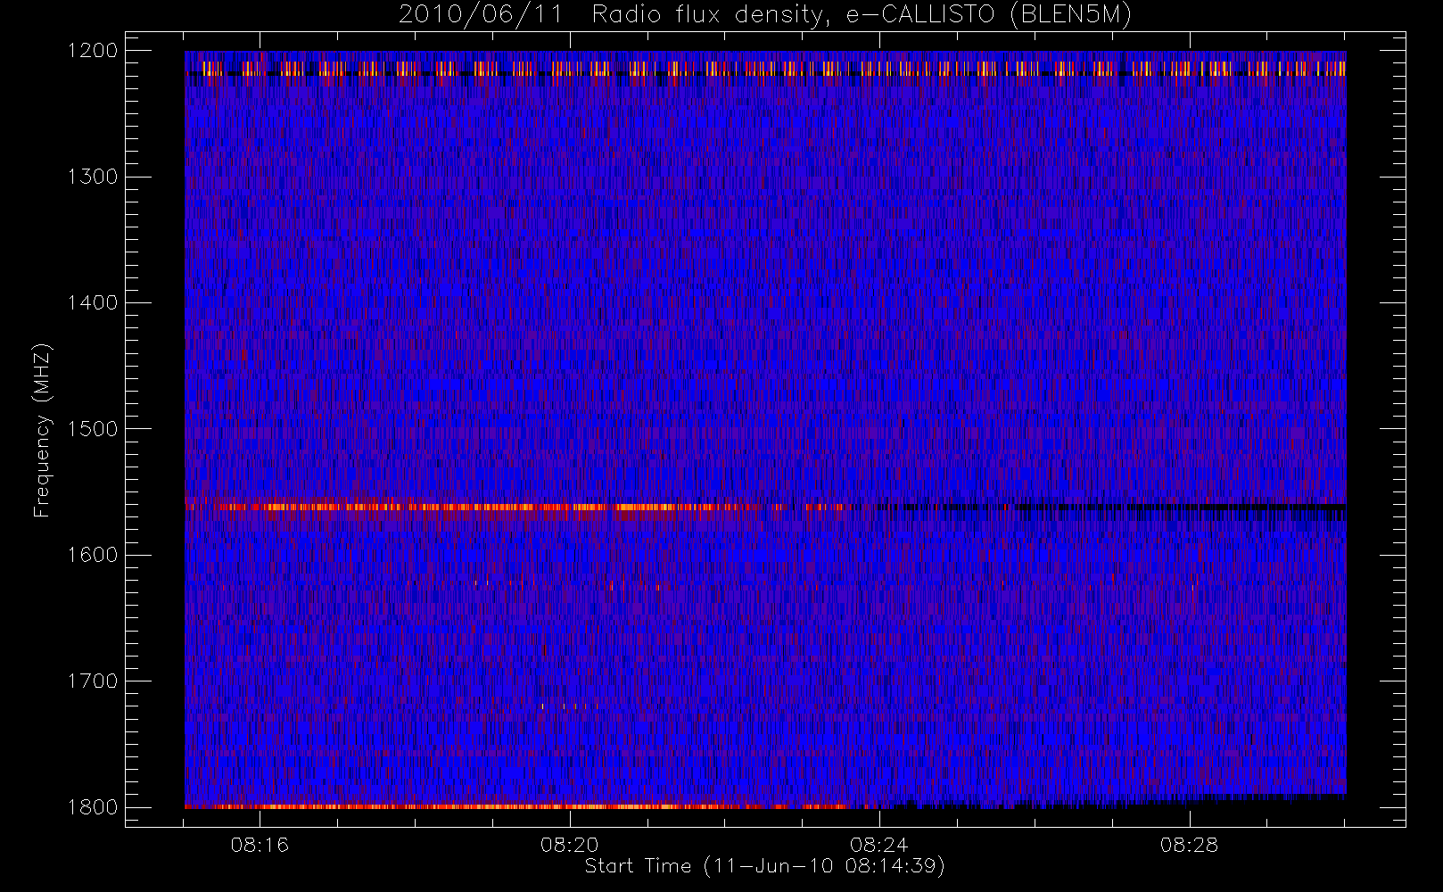Select the 1500 frequency tick label

(93, 428)
